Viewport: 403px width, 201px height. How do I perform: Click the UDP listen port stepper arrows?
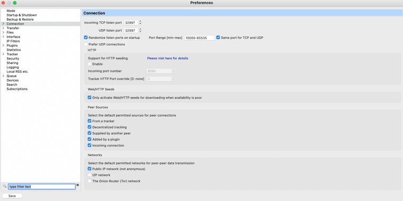pos(141,30)
